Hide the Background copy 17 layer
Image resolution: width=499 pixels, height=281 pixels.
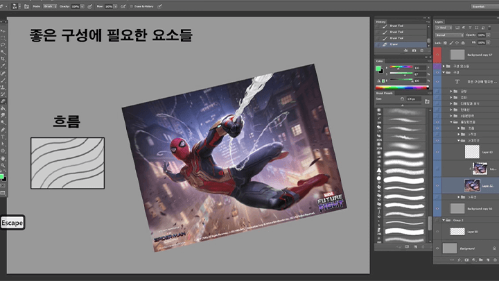(x=437, y=55)
